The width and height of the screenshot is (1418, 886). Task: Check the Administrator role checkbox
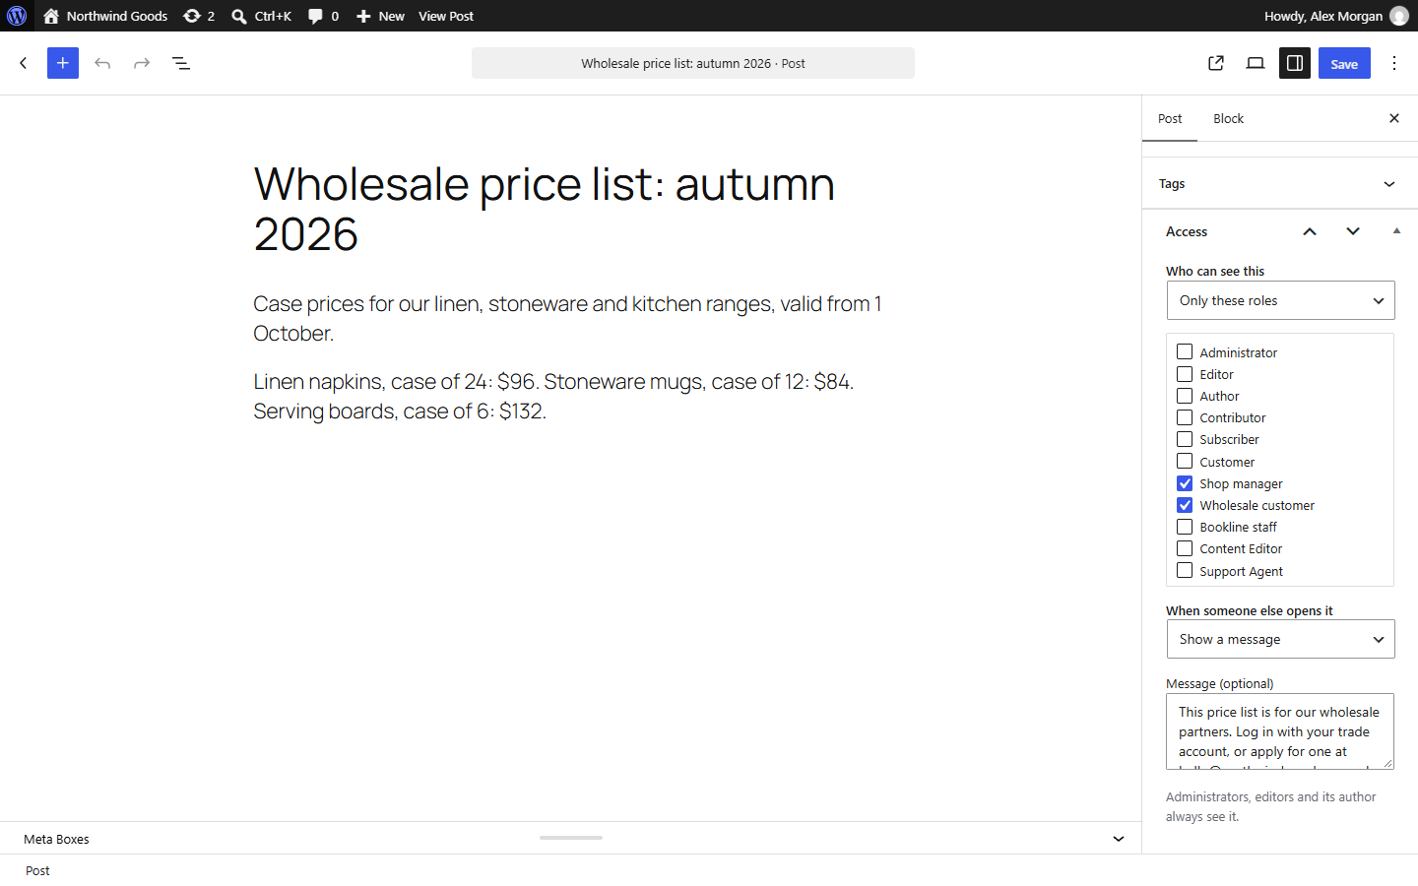coord(1185,351)
